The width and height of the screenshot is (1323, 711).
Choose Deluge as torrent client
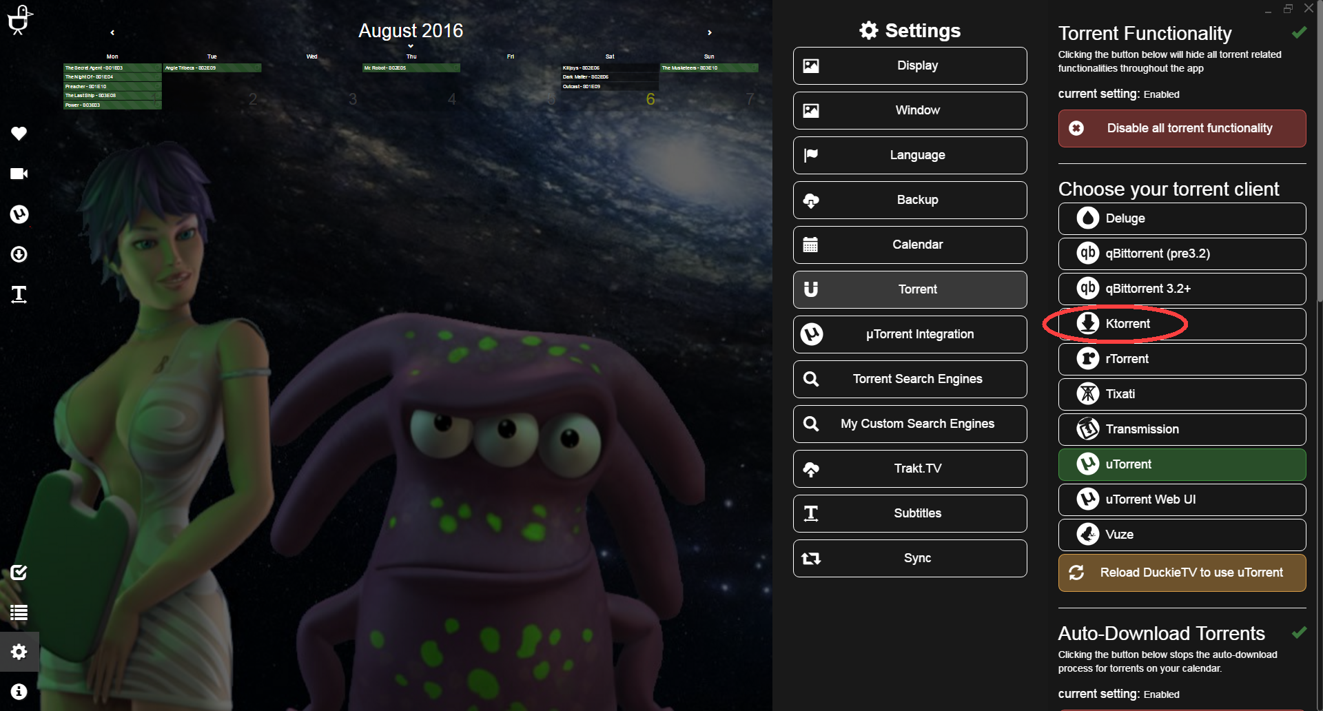pos(1182,218)
